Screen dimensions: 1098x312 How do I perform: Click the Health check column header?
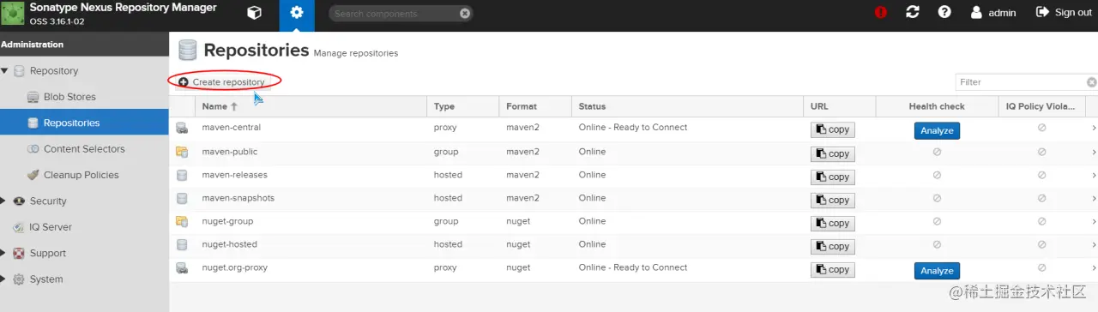coord(936,106)
